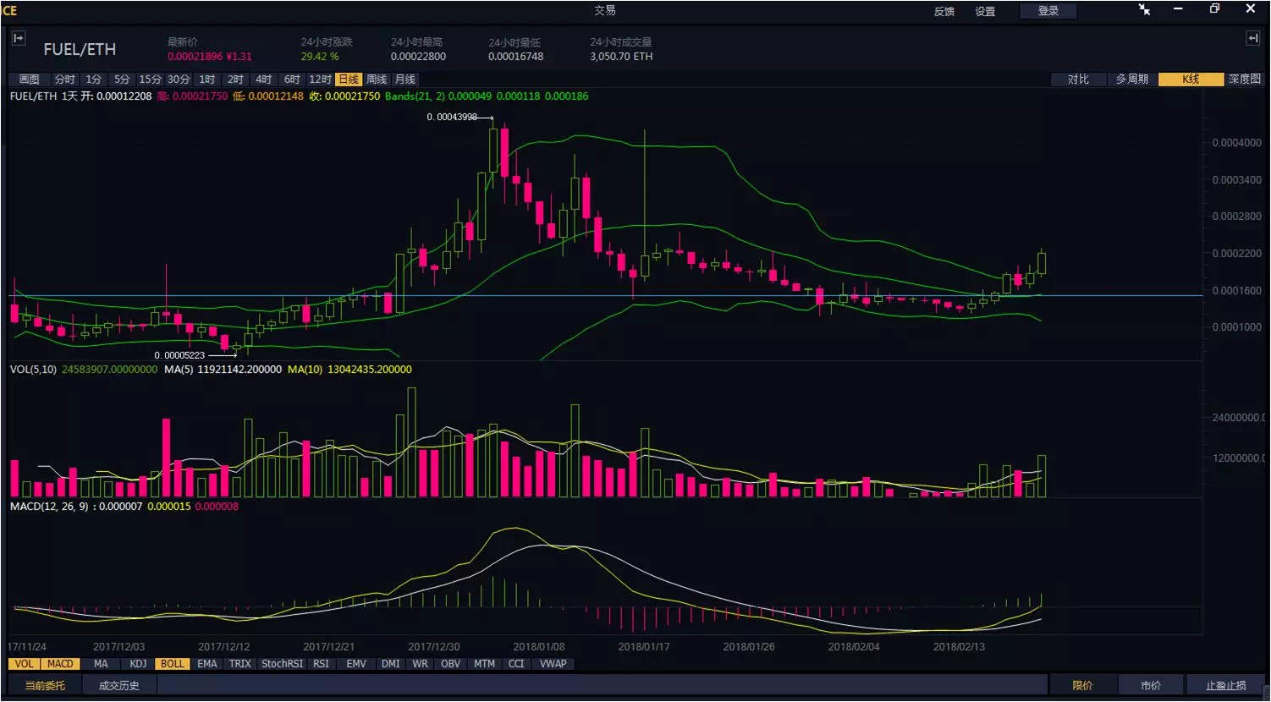This screenshot has width=1271, height=702.
Task: Click the right panel collapse arrow icon
Action: [x=1253, y=38]
